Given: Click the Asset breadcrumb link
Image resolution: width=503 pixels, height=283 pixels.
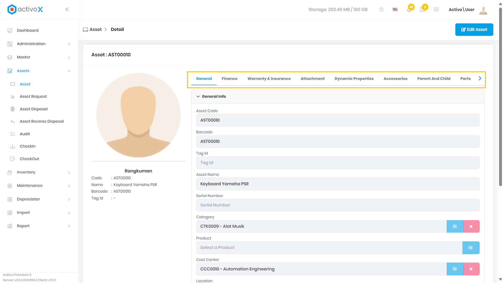Looking at the screenshot, I should (95, 29).
